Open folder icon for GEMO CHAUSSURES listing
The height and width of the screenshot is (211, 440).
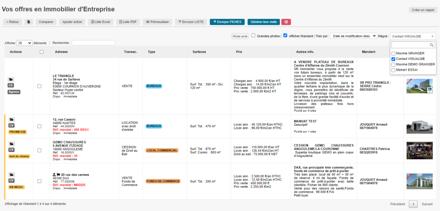coord(11,143)
